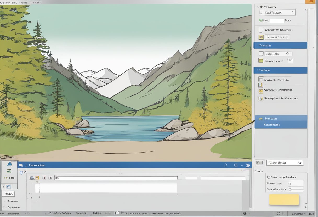Click the Popularity link in the lower-left sidebar
Viewport: 318px width, 217px height.
13,207
